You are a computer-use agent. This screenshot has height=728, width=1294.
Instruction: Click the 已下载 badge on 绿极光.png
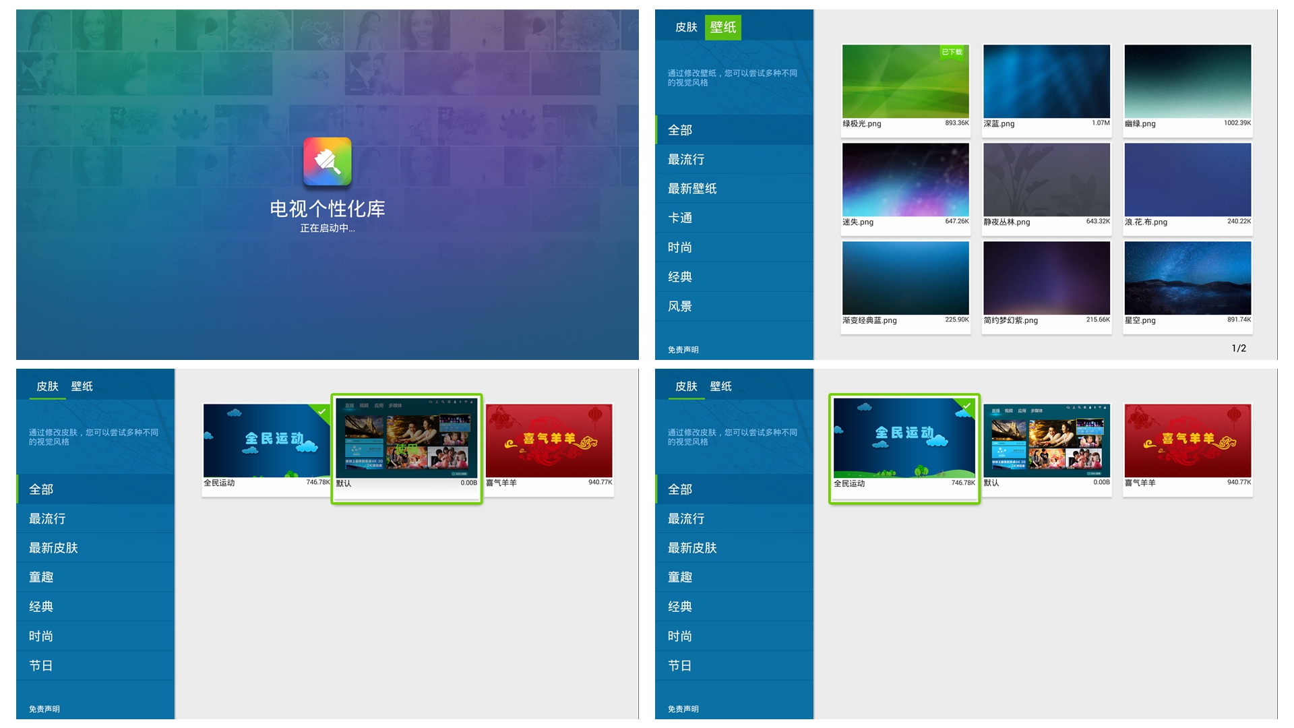tap(952, 52)
